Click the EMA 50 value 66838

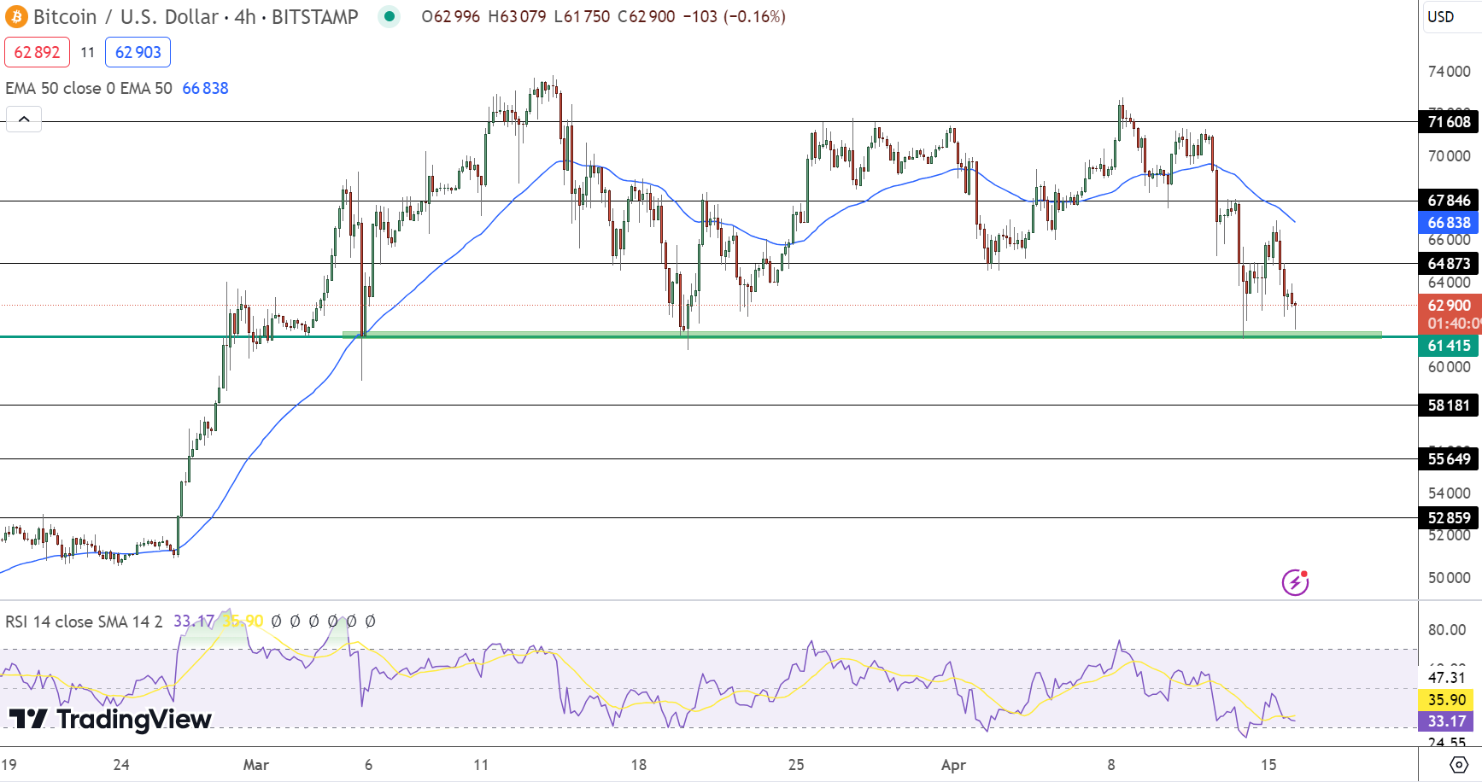(x=206, y=88)
